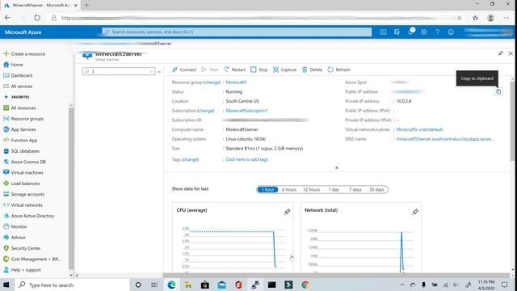Open Advisor in sidebar
The height and width of the screenshot is (291, 517).
tap(15, 237)
